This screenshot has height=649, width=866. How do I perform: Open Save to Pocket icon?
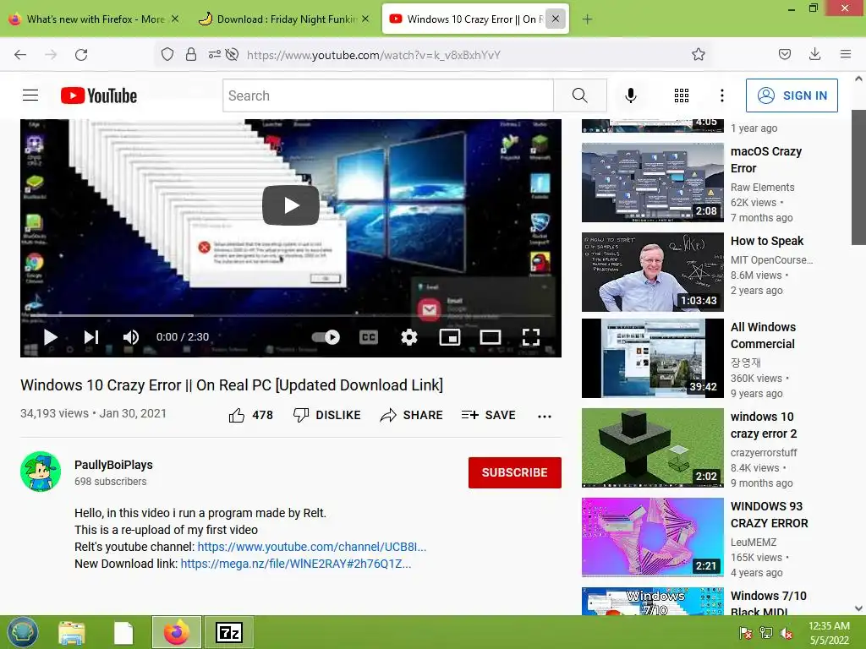click(784, 54)
